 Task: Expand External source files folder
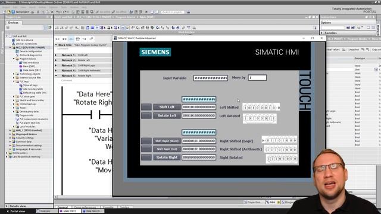coord(14,78)
